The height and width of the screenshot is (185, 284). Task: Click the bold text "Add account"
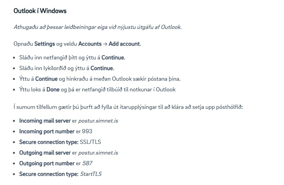pos(124,44)
